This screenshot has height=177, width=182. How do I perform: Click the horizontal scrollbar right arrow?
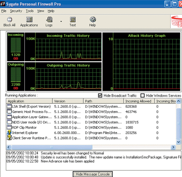click(x=173, y=147)
